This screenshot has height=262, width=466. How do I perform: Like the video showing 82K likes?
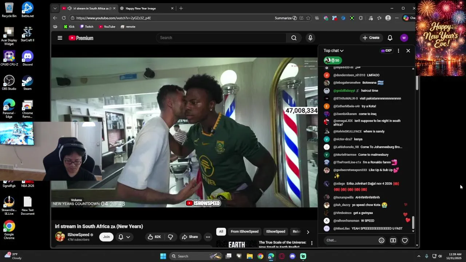154,237
